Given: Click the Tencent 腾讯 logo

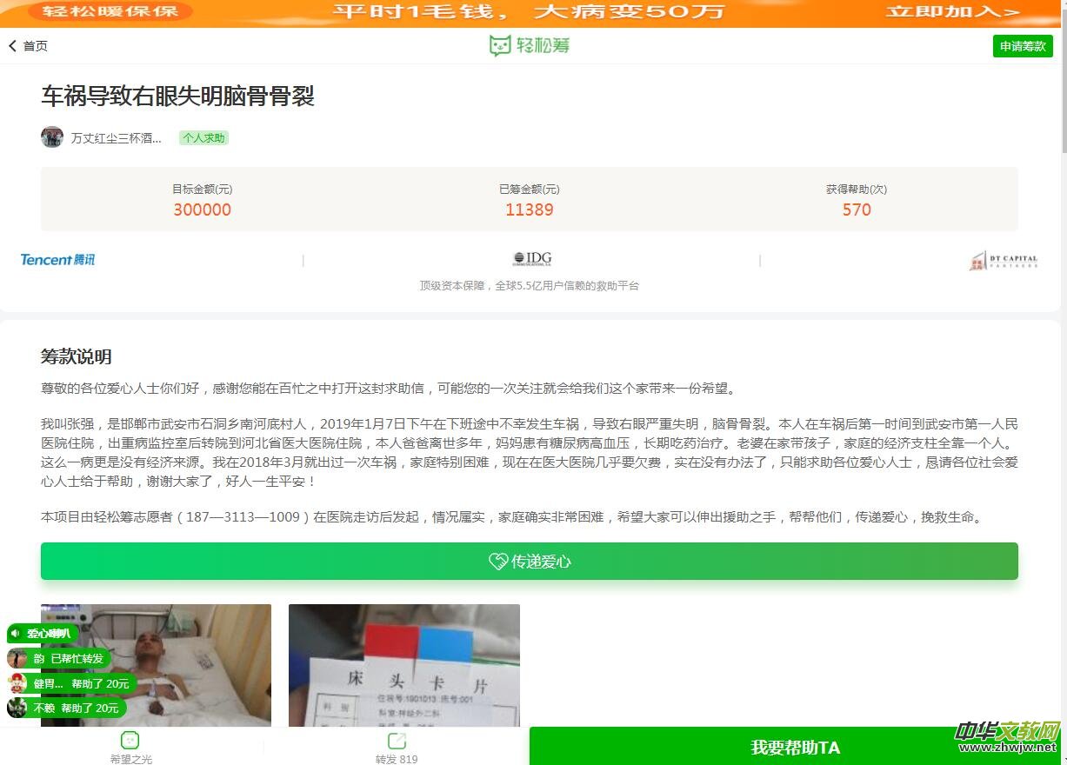Looking at the screenshot, I should pos(57,260).
